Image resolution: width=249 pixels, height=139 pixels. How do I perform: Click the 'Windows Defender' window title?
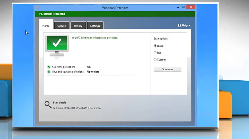[115, 8]
